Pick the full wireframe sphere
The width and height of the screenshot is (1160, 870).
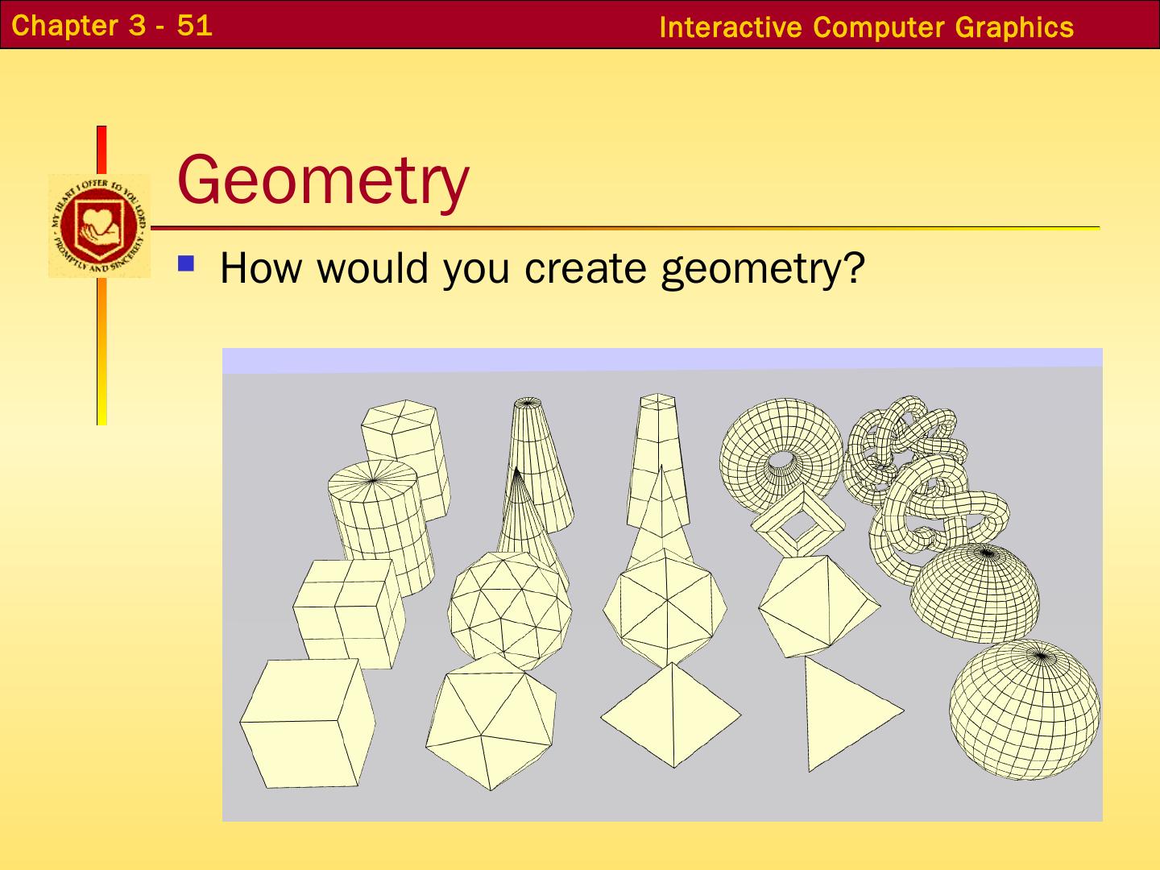pyautogui.click(x=1023, y=710)
